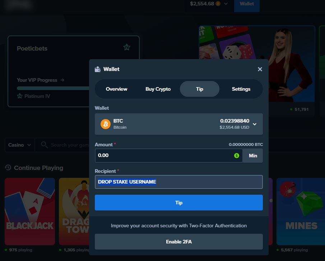This screenshot has width=325, height=261.
Task: Click the Platinum IV star badge icon
Action: tap(20, 96)
